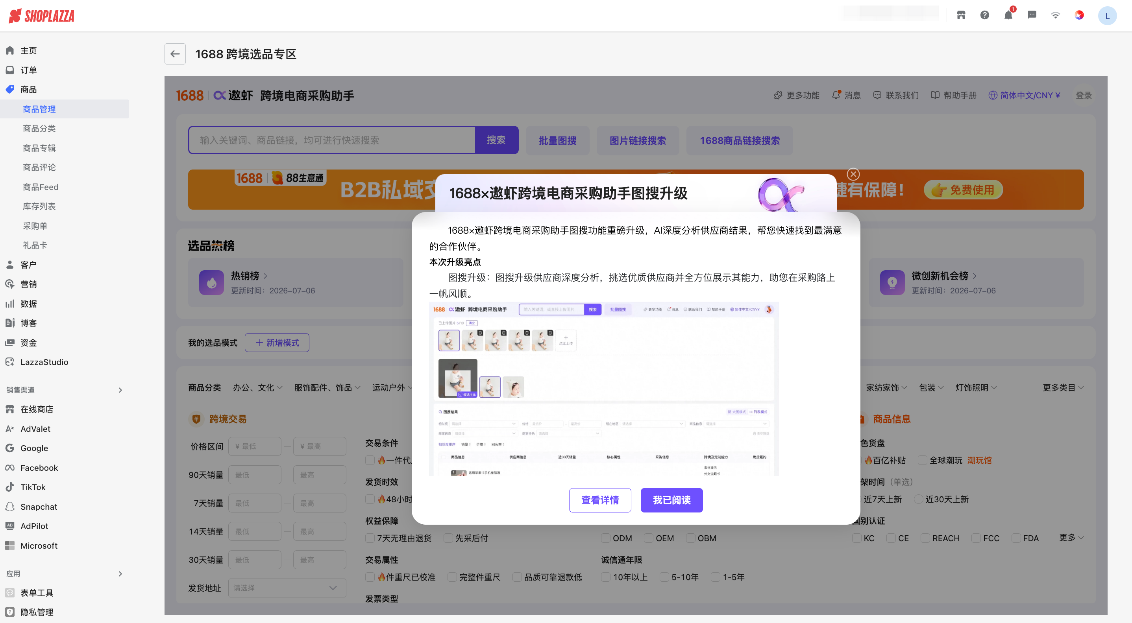This screenshot has width=1132, height=623.
Task: Tick the 先采后付 checkbox
Action: point(448,538)
